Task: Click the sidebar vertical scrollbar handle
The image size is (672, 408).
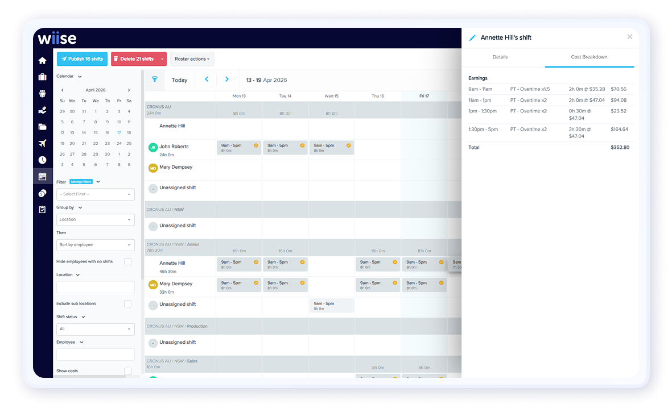Action: [x=142, y=159]
